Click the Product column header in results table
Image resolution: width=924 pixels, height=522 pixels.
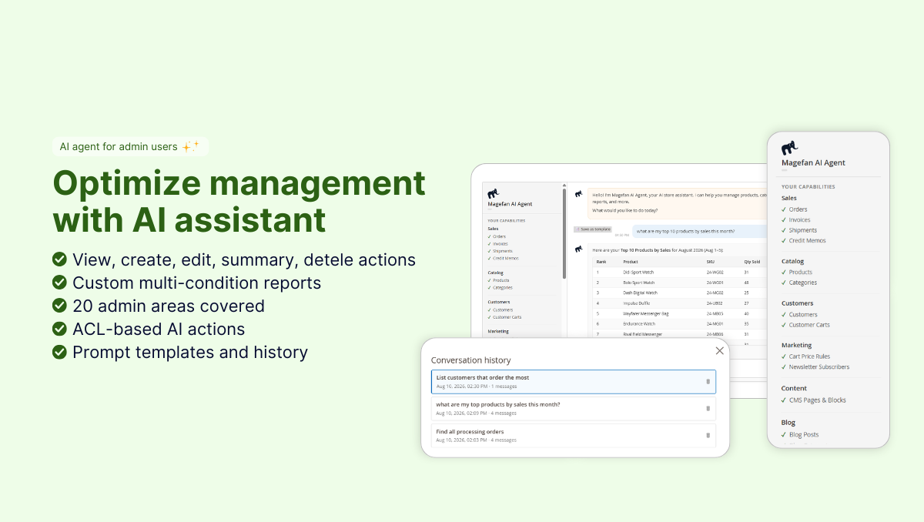[x=631, y=262]
